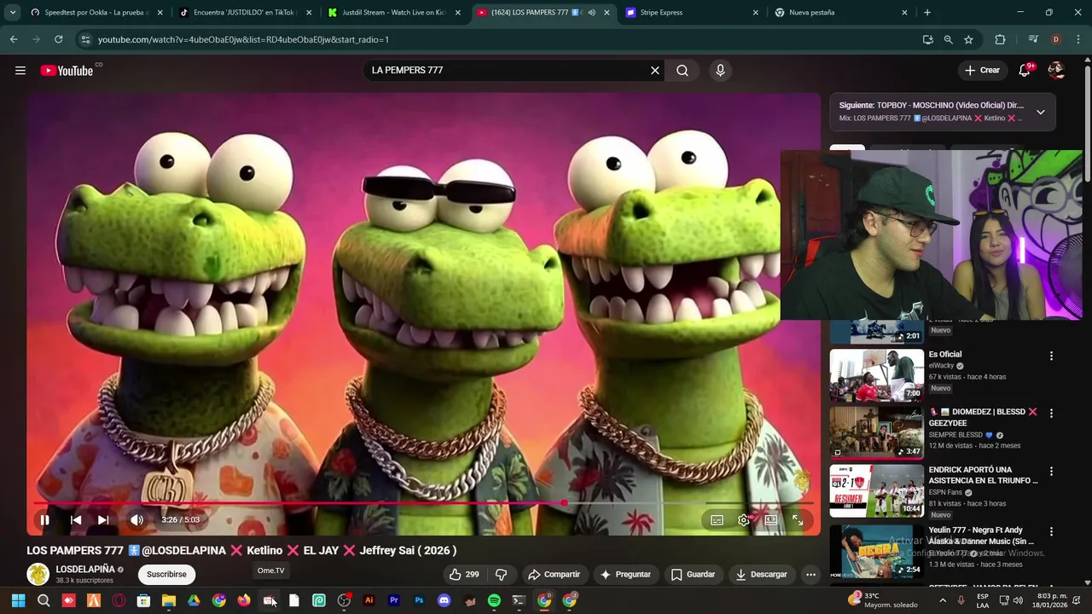
Task: Skip to next video in player
Action: coord(103,519)
